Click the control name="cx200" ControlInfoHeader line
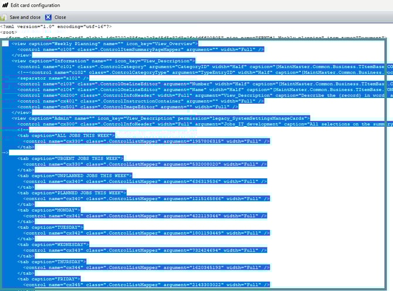Screen dimensions: 393x291 tap(205, 96)
